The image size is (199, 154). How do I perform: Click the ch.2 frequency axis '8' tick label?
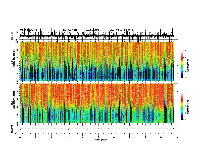click(x=17, y=92)
